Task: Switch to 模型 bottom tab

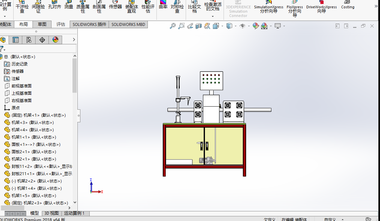Action: coord(35,213)
